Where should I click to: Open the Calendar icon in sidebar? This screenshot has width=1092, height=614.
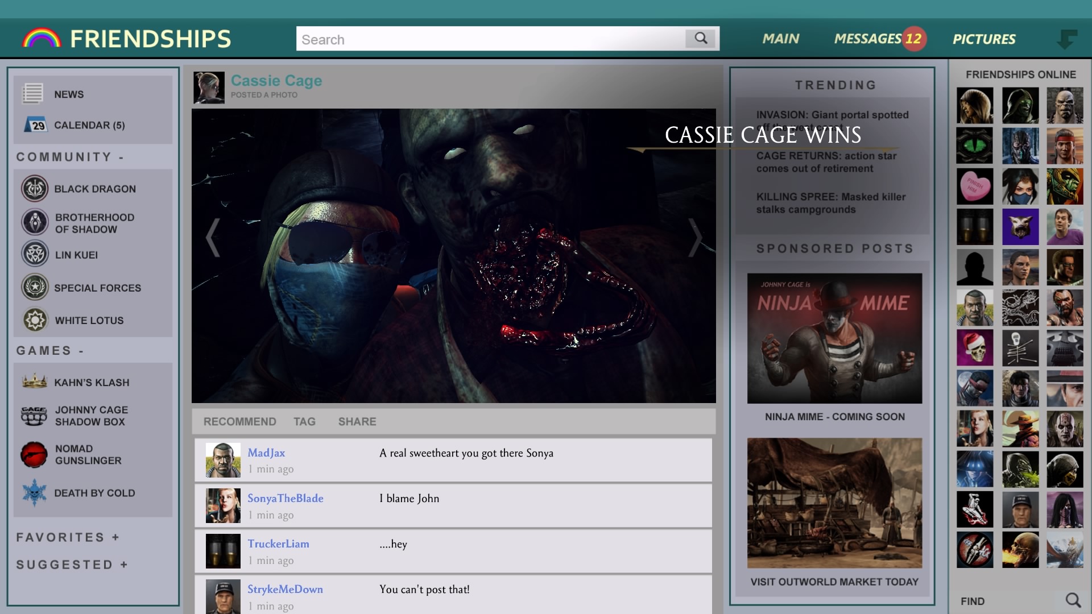(35, 125)
